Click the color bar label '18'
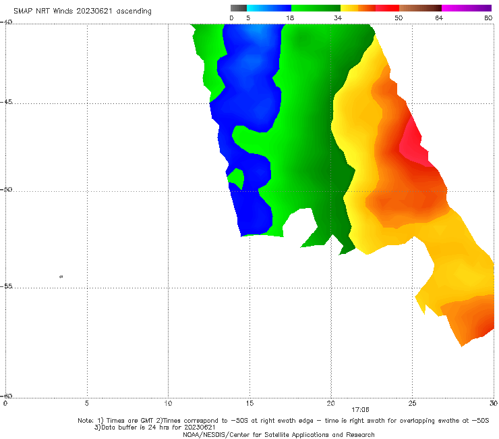The height and width of the screenshot is (439, 499). coord(290,18)
